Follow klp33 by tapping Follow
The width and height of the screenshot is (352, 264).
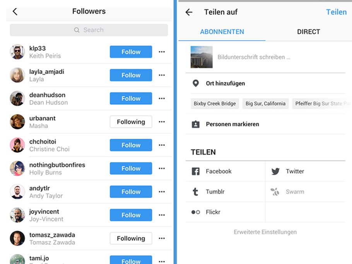[x=131, y=52]
